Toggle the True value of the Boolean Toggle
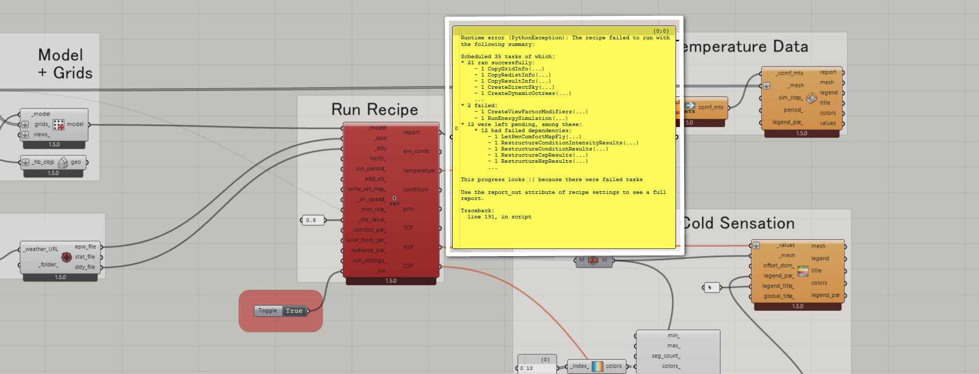 pos(294,311)
